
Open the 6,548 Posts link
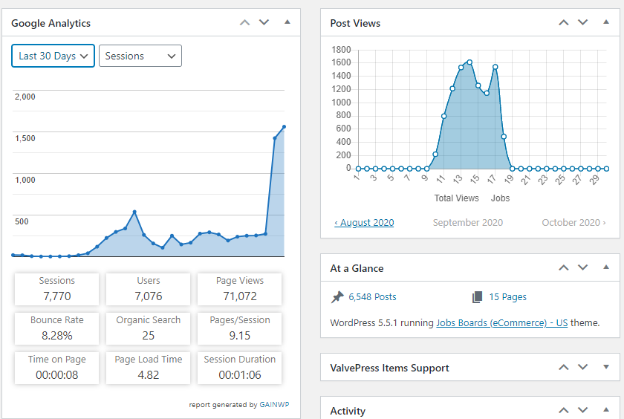(372, 297)
